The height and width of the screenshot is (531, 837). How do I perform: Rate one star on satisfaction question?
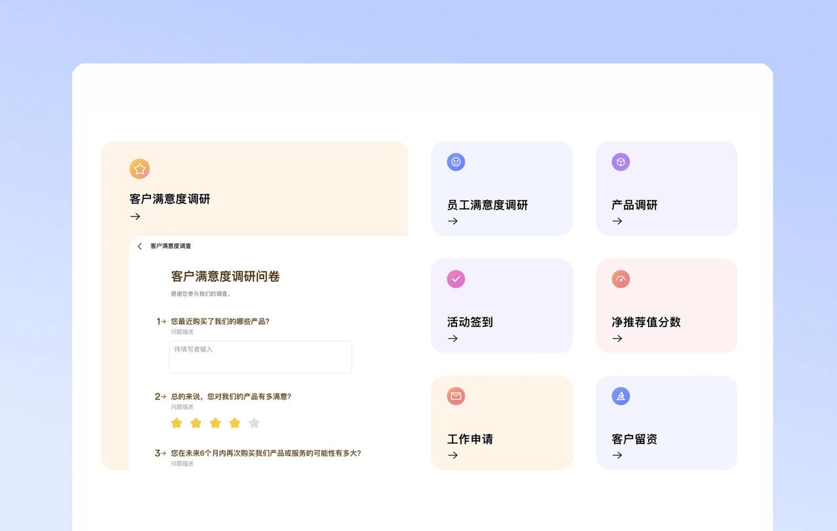pyautogui.click(x=177, y=423)
